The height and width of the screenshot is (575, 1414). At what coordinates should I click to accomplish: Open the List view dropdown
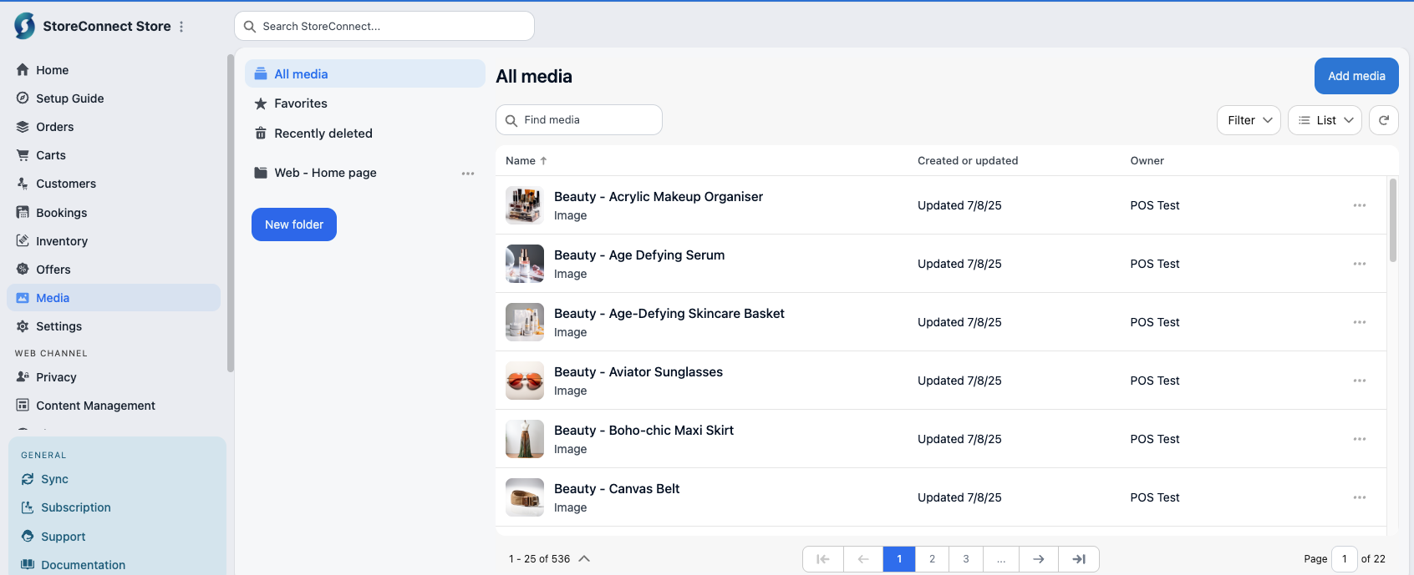(x=1325, y=120)
